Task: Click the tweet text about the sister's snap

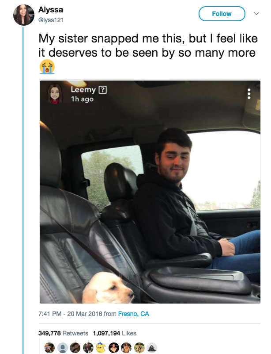Action: [146, 45]
